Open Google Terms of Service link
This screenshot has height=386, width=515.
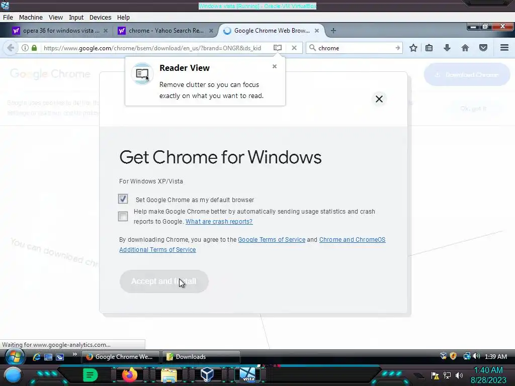pos(272,240)
